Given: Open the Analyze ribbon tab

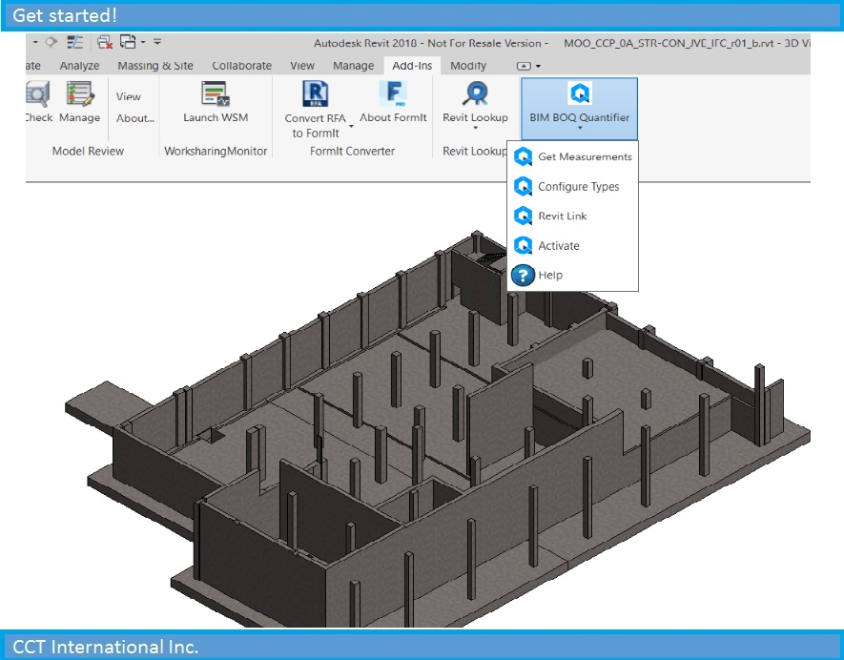Looking at the screenshot, I should (x=79, y=66).
